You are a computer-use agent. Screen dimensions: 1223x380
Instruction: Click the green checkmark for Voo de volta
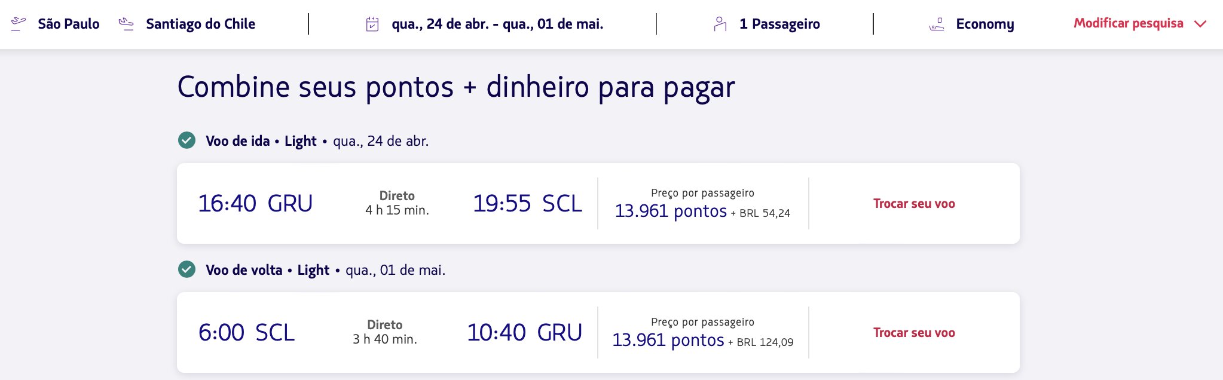[x=187, y=269]
